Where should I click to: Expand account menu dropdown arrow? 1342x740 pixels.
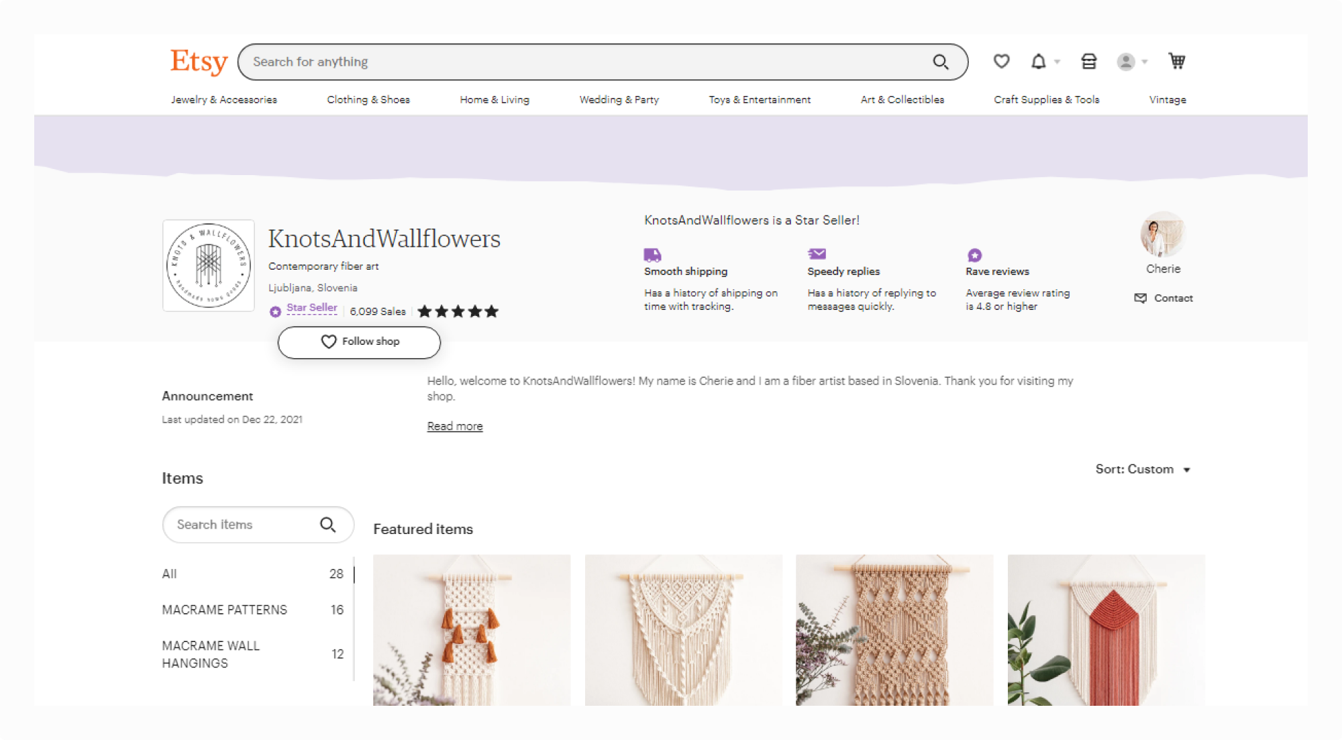[x=1145, y=62]
